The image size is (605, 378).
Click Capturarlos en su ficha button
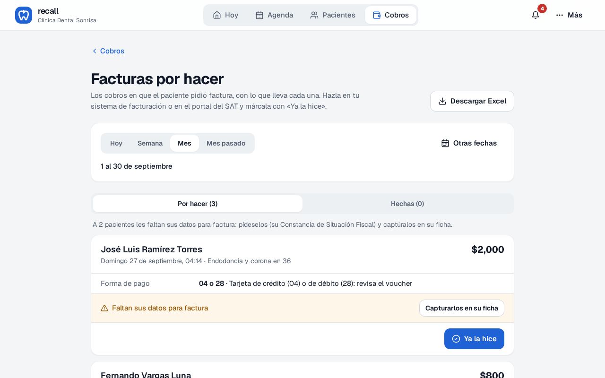click(462, 308)
